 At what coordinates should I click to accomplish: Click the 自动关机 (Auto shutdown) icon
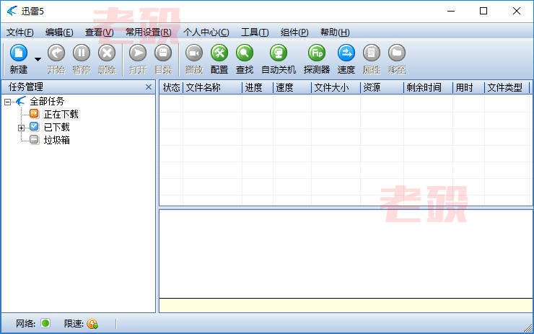tap(279, 53)
